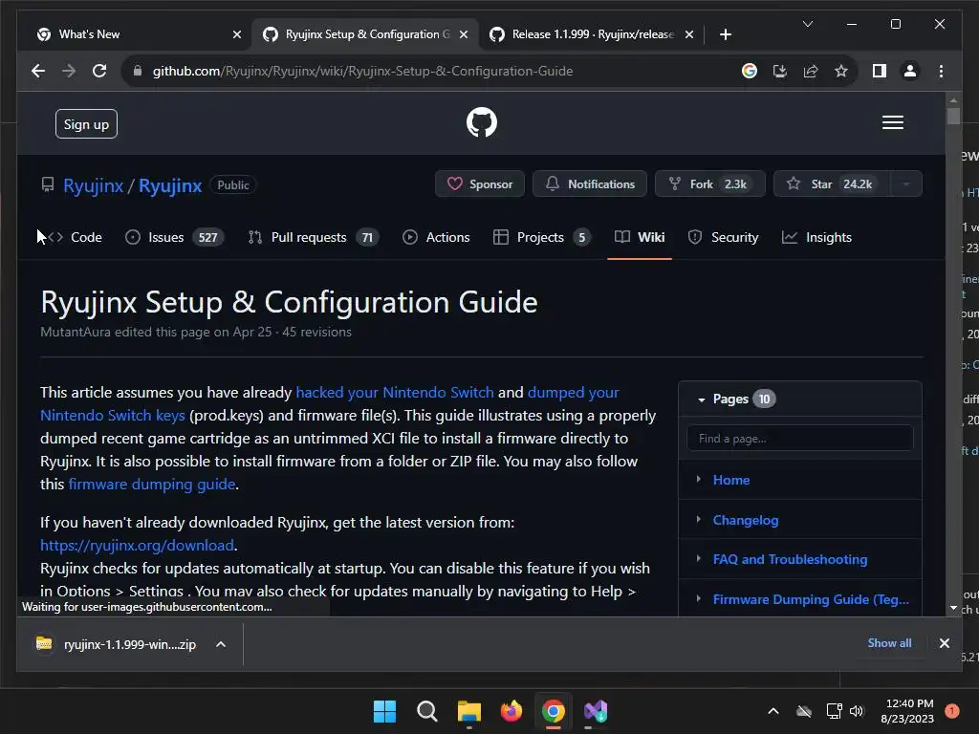
Task: Click the Sponsor button
Action: (480, 184)
